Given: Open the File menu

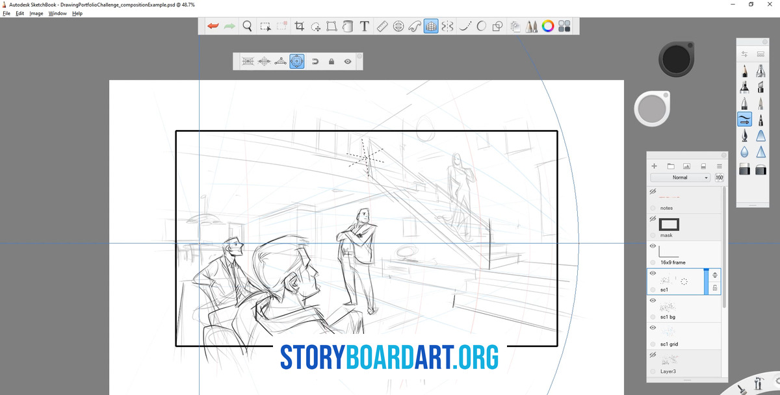Looking at the screenshot, I should [6, 13].
